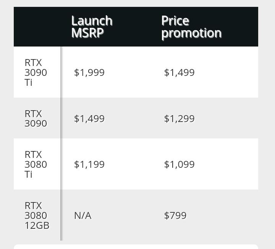Select the RTX 3090 row label
Screen dimensions: 275x249
point(36,119)
